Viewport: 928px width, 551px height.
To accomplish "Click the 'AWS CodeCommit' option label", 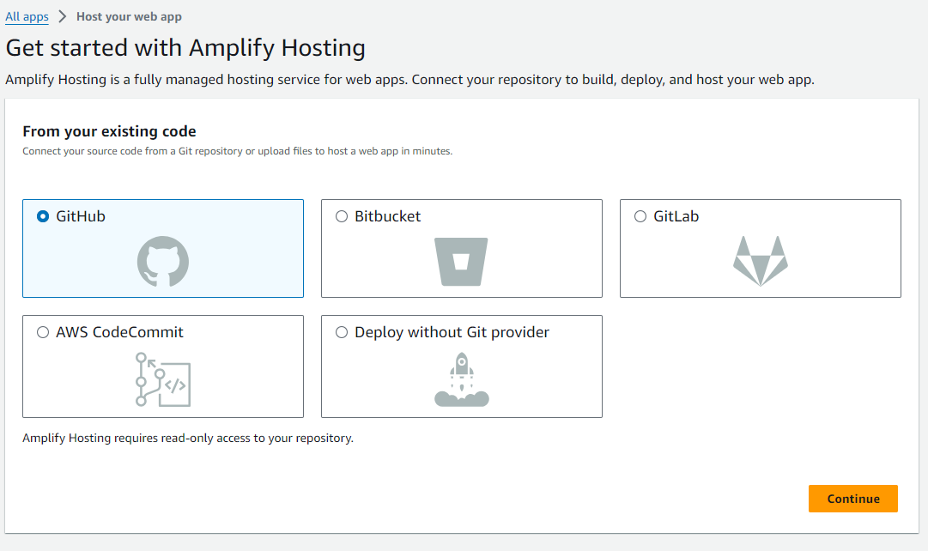I will (x=119, y=332).
